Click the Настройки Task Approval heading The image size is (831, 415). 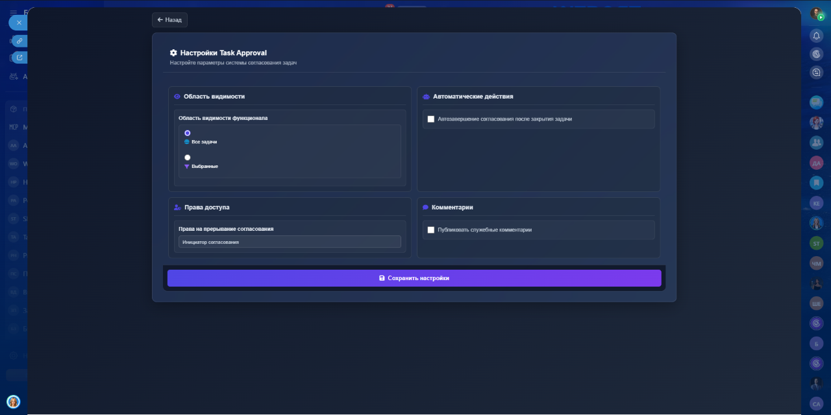[223, 53]
